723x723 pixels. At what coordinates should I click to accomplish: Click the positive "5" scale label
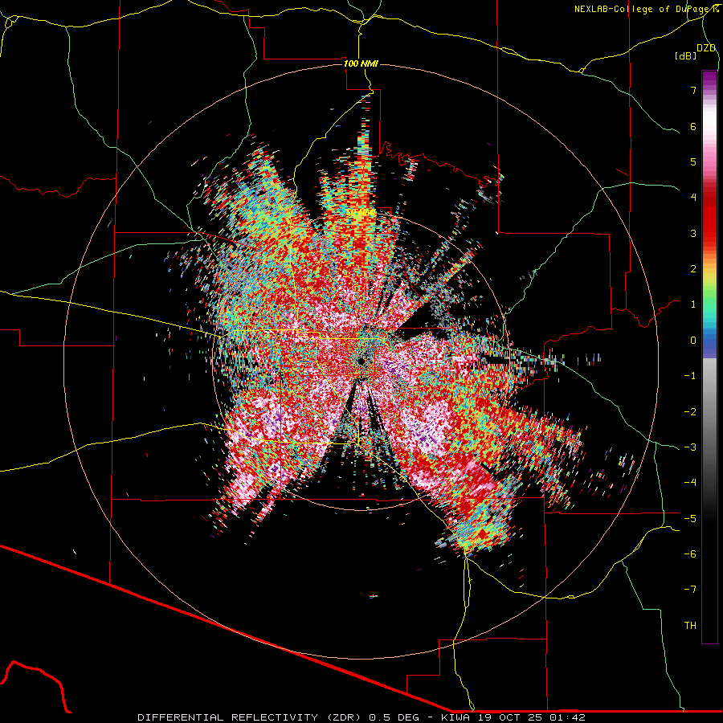pyautogui.click(x=693, y=161)
